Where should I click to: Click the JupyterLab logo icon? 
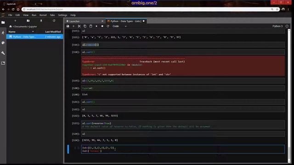[x=3, y=15]
